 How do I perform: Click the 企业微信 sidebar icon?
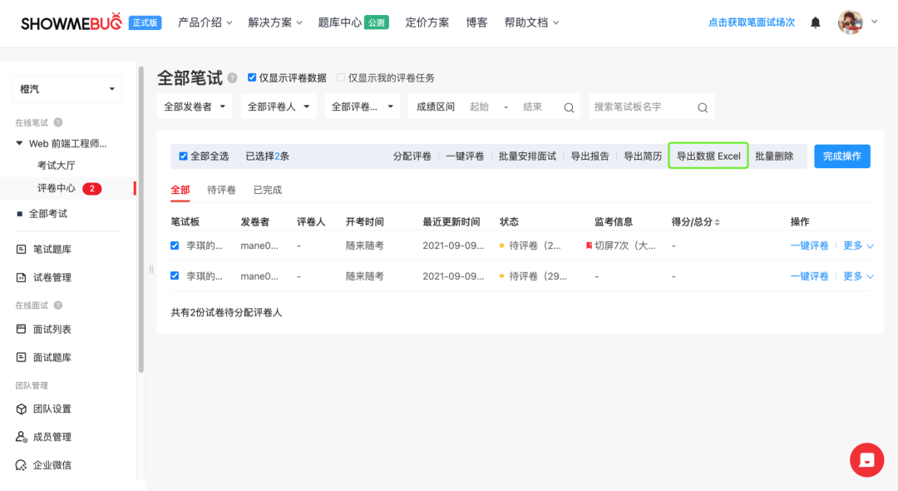click(x=21, y=464)
